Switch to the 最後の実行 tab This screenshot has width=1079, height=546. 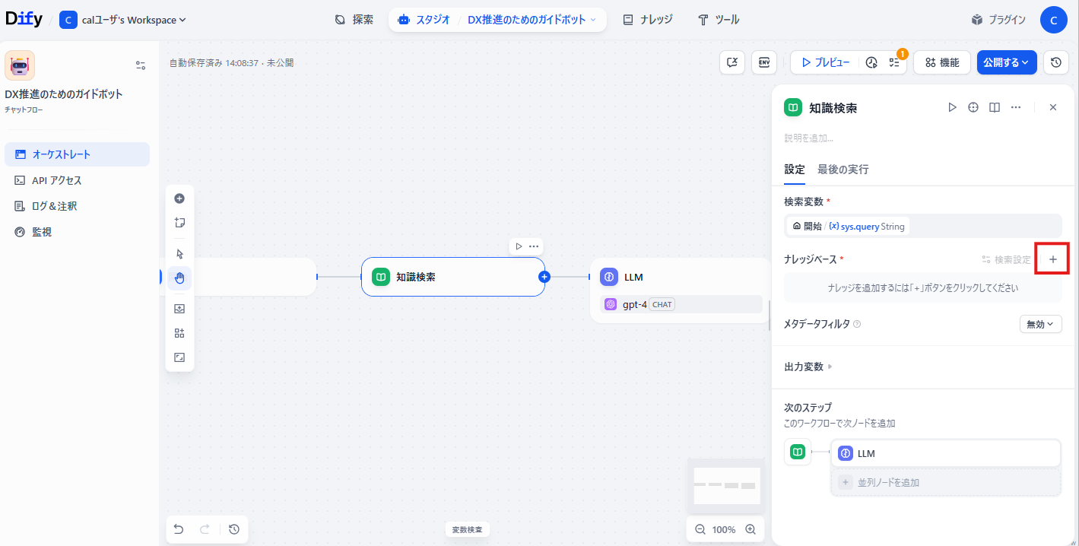tap(843, 169)
